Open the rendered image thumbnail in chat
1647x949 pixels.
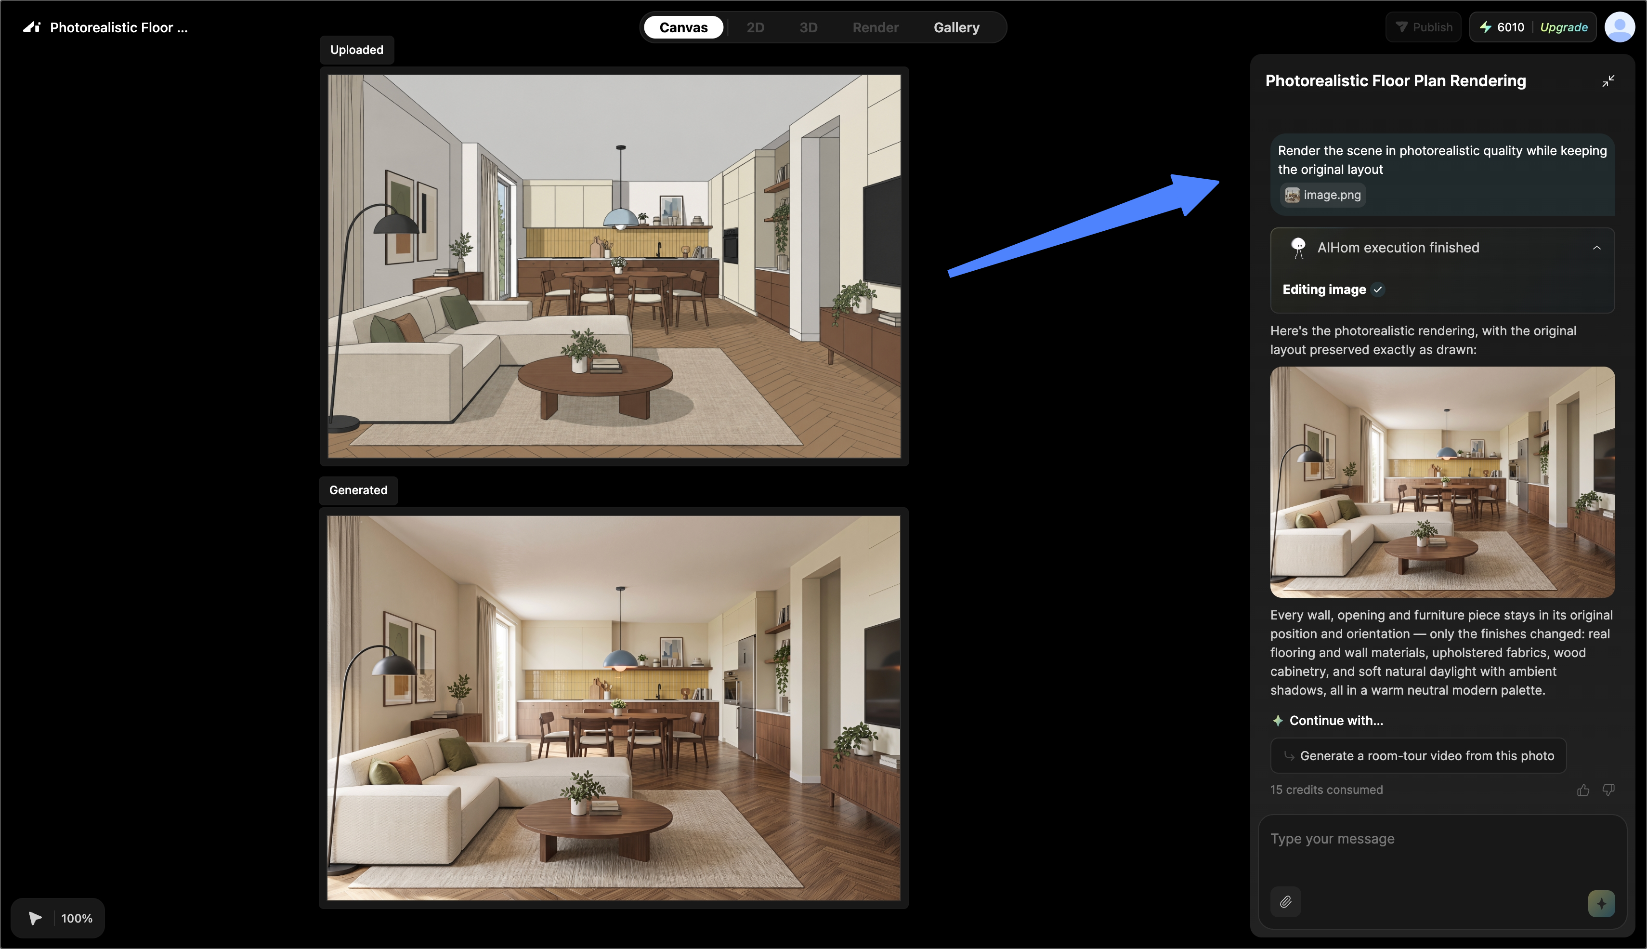point(1442,482)
